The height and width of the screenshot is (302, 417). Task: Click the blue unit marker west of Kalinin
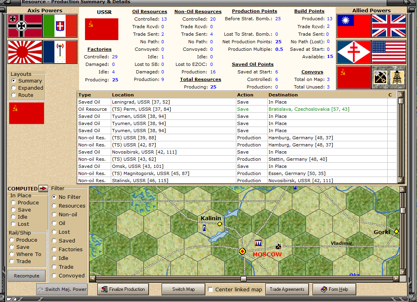204,227
